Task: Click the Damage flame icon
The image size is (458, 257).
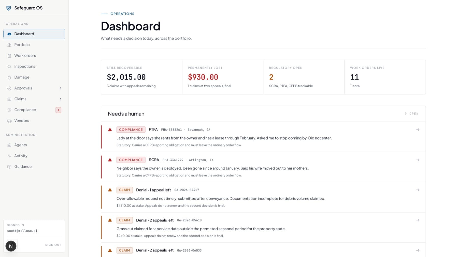Action: point(9,77)
